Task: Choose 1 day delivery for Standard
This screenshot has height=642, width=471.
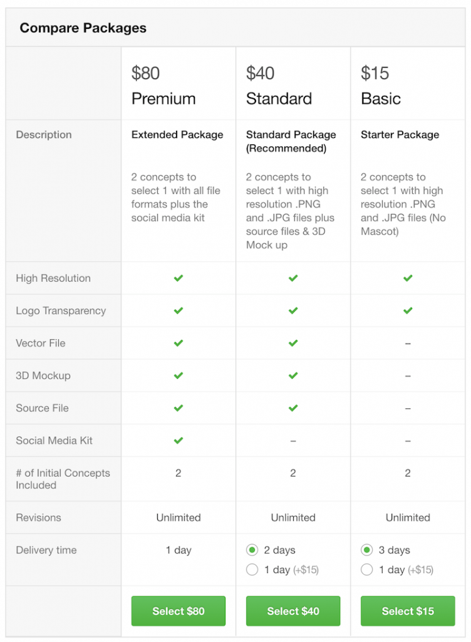Action: click(x=252, y=570)
